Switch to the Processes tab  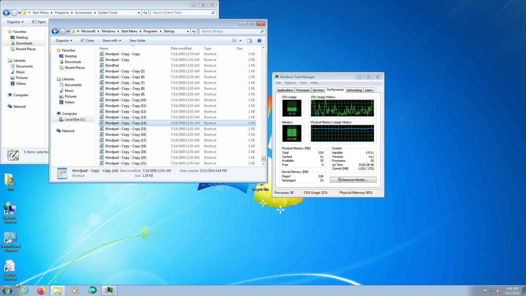click(302, 90)
